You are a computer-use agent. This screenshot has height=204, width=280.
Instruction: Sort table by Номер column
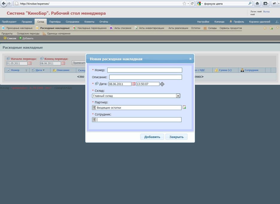[15, 70]
